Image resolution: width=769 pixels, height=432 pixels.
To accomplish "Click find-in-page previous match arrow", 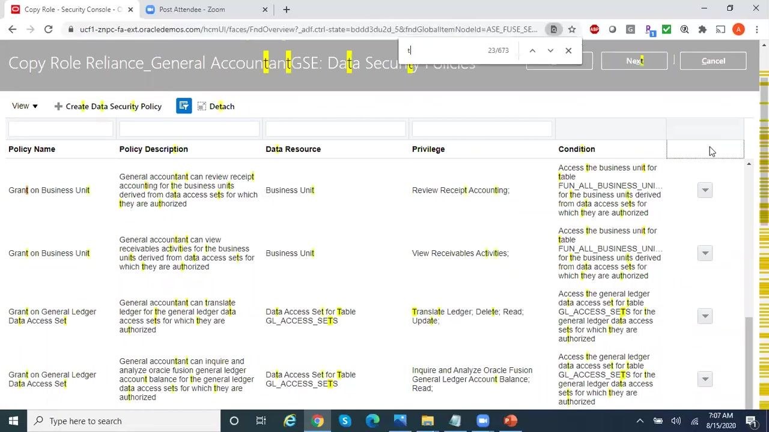I will 532,50.
